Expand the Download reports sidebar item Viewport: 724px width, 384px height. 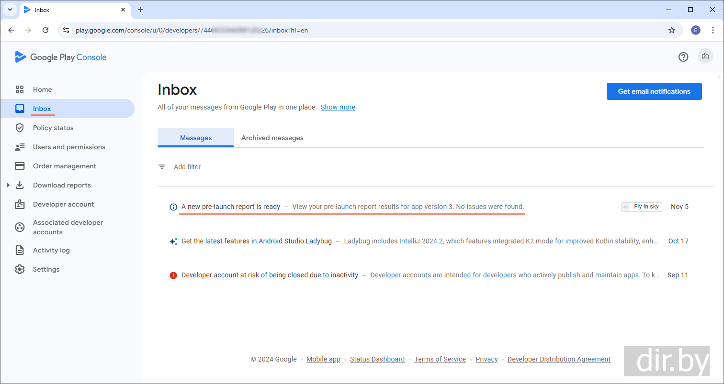pyautogui.click(x=8, y=185)
